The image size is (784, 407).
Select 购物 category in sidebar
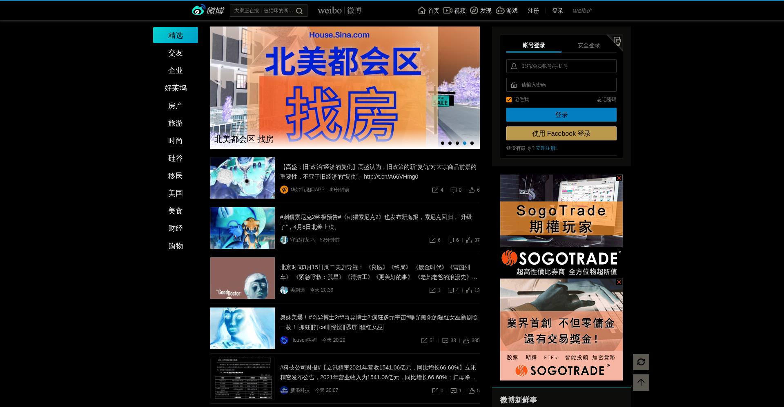point(176,246)
